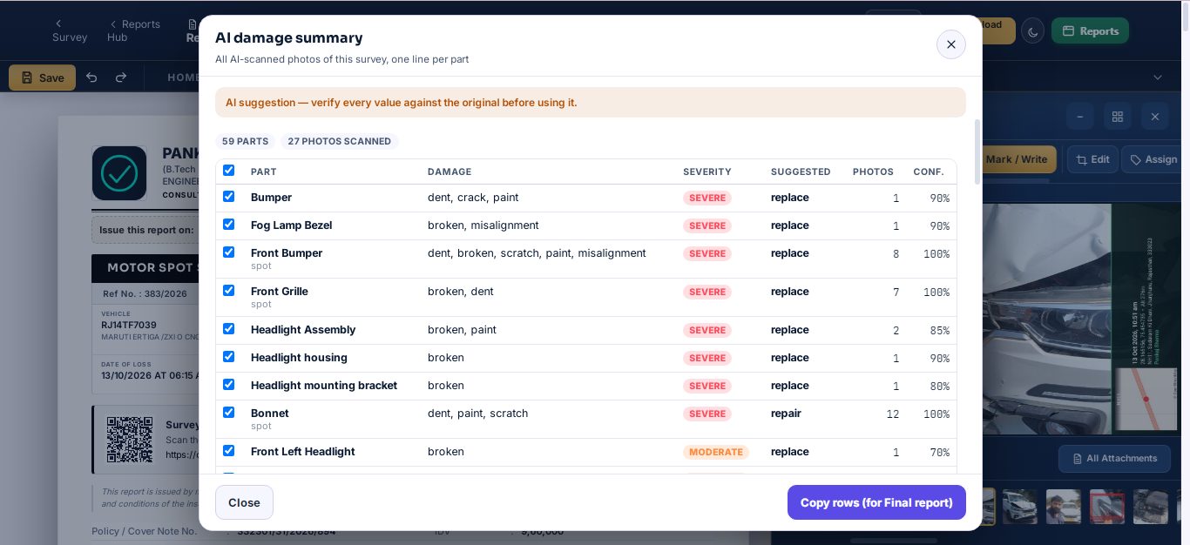1190x545 pixels.
Task: Close the photo viewer panel
Action: tap(1155, 117)
